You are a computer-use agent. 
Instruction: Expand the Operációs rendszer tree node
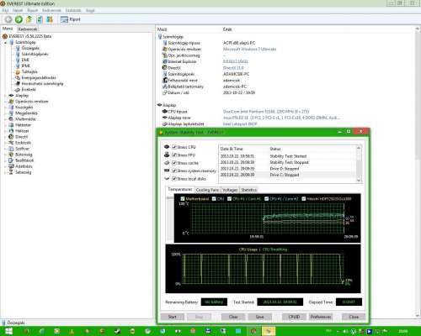point(5,102)
